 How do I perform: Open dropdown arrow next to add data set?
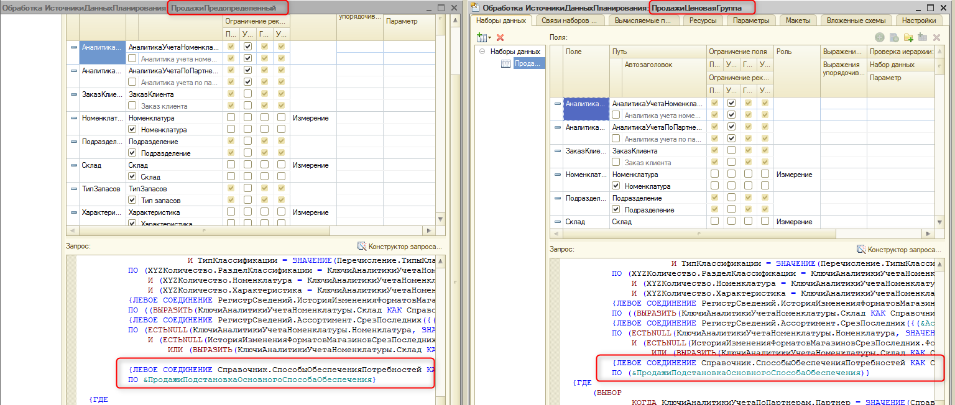pos(489,39)
